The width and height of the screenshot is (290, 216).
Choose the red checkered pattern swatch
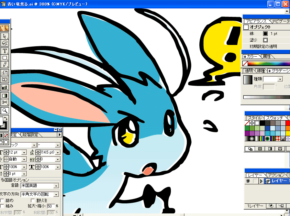(278, 138)
